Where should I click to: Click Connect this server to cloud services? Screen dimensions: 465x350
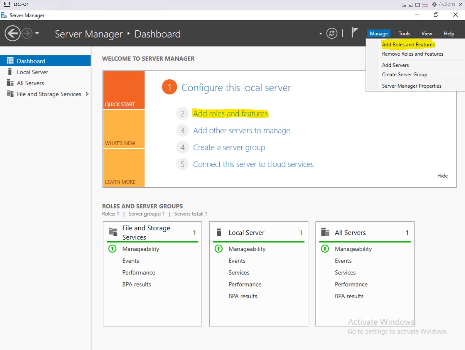(x=253, y=164)
